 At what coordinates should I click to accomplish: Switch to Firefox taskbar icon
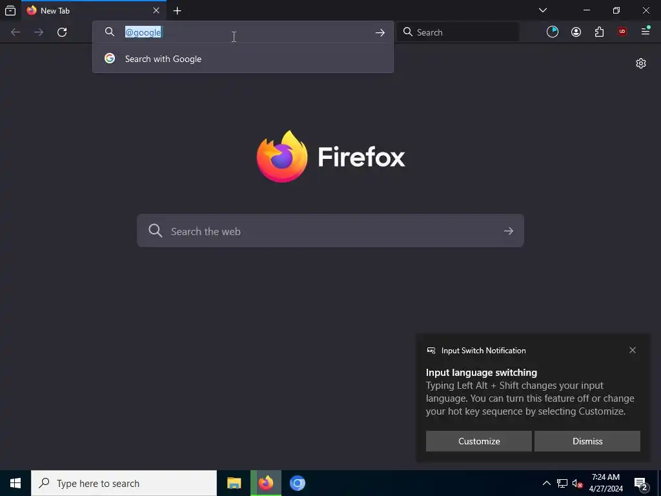click(266, 483)
